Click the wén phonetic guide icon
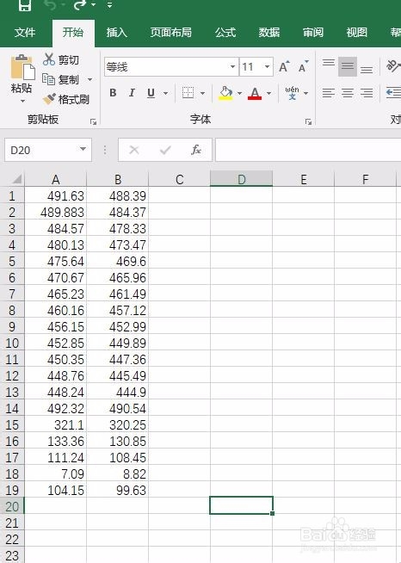This screenshot has height=563, width=401. (x=293, y=93)
